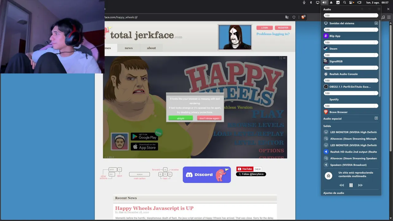Select first LED MONITOR output device
Viewport: 393px width, 221px height.
coord(351,132)
